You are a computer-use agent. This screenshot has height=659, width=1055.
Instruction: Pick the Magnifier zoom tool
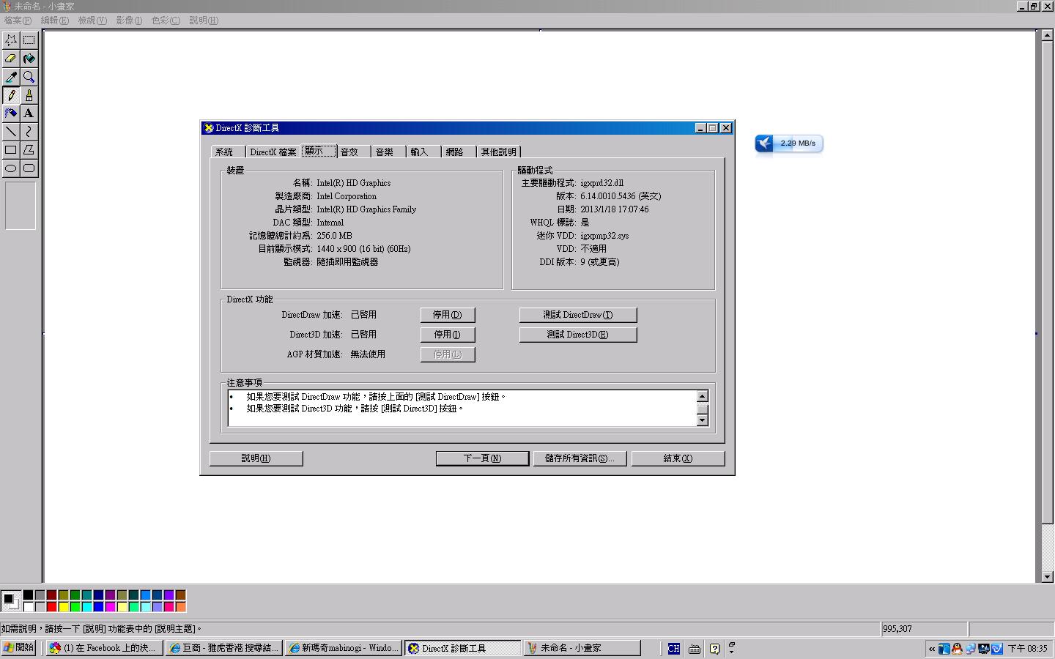(x=29, y=77)
